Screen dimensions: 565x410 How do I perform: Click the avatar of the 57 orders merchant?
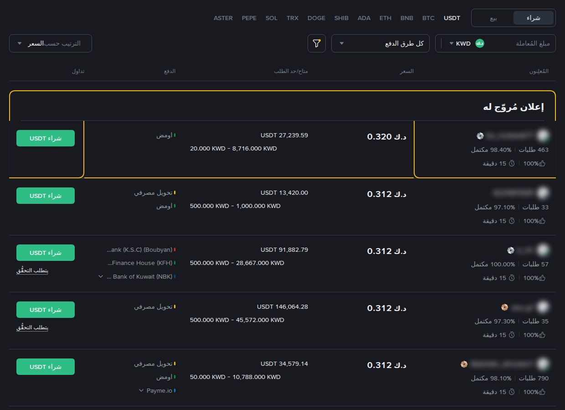tap(543, 250)
